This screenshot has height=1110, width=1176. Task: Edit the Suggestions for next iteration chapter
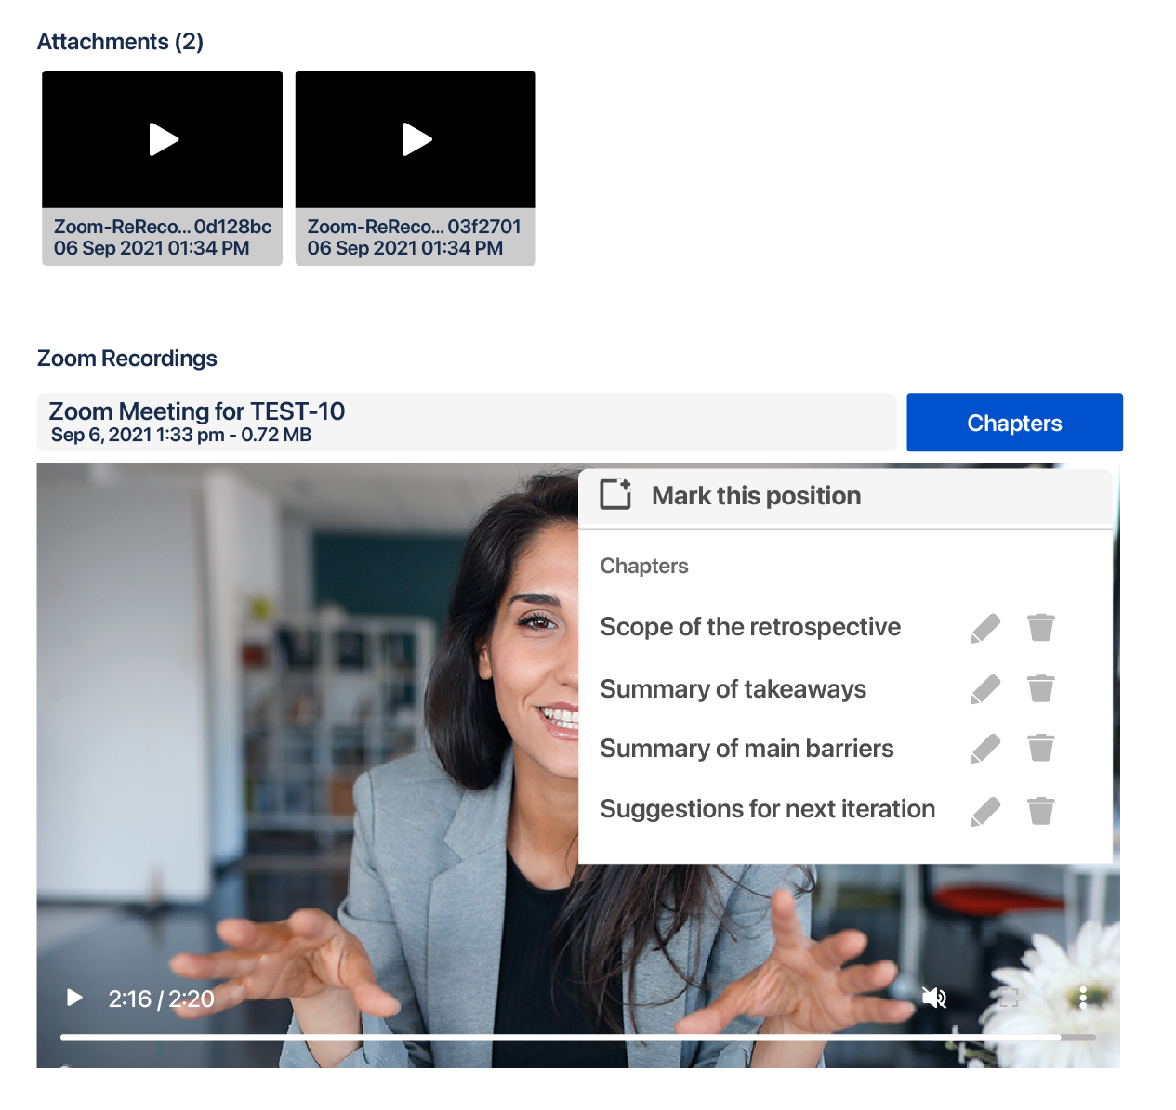coord(985,812)
